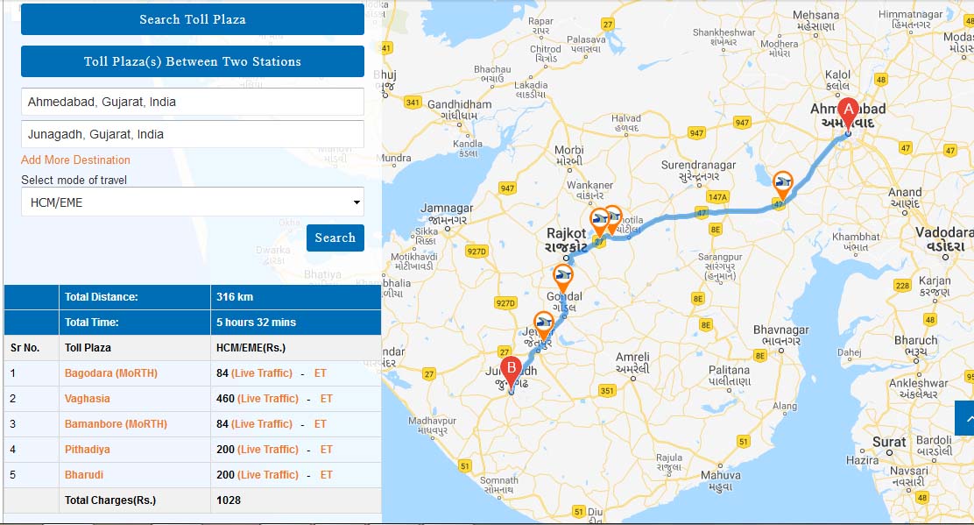This screenshot has width=974, height=525.
Task: Open the Bagodara (MoRTH) toll plaza link
Action: click(x=110, y=373)
